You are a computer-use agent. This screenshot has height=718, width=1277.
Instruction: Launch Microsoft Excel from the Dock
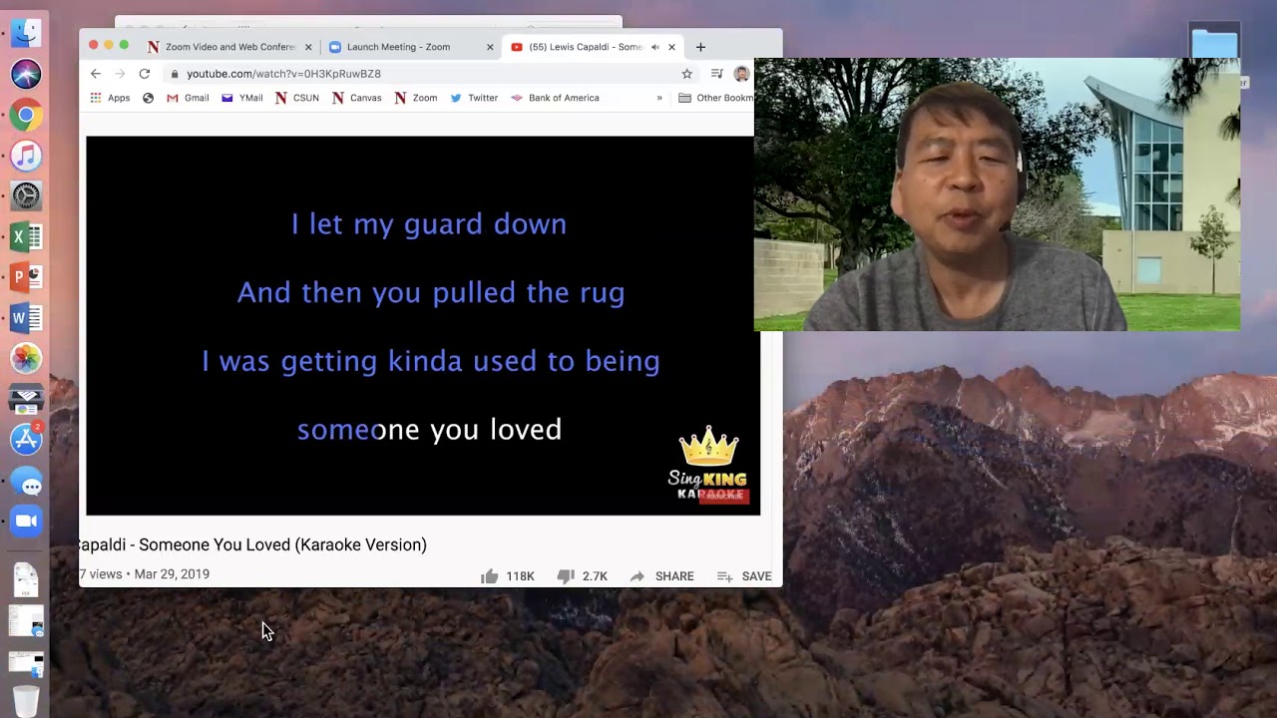click(26, 237)
